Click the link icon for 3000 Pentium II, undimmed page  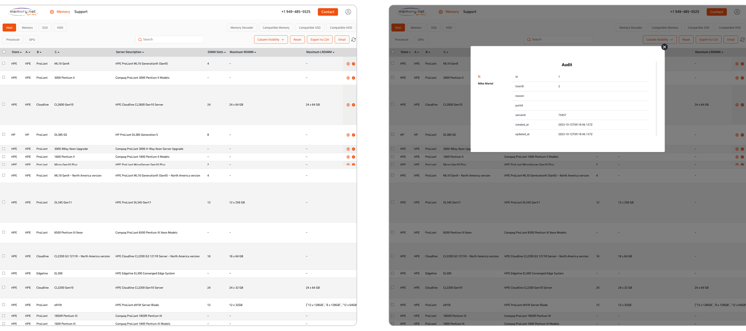353,78
